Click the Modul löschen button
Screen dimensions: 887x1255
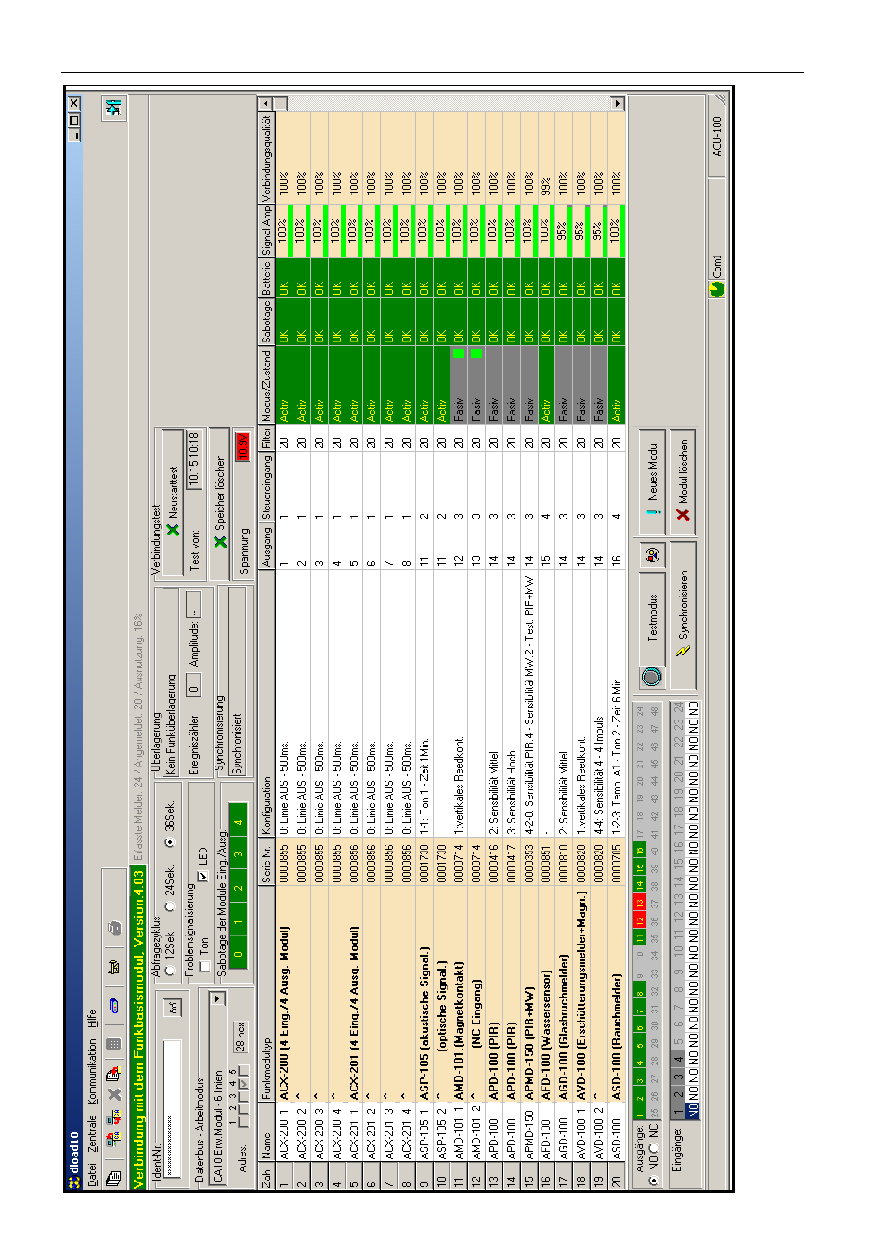point(683,481)
